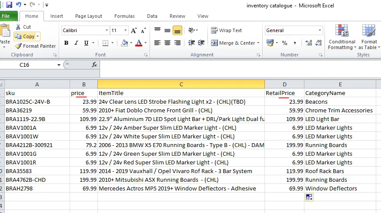Image resolution: width=381 pixels, height=213 pixels.
Task: Center text horizontally
Action: (x=167, y=43)
